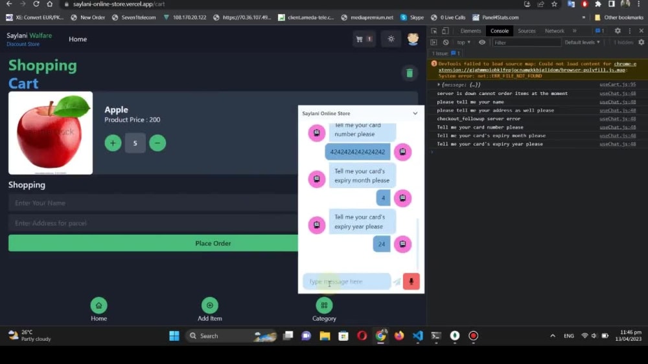Reload the page with the refresh icon

coord(36,4)
